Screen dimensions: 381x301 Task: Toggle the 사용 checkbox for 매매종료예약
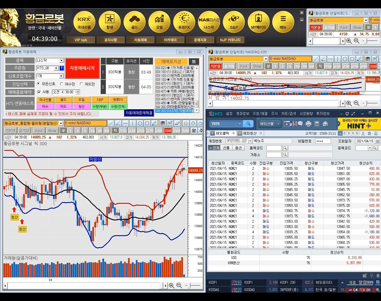point(39,92)
